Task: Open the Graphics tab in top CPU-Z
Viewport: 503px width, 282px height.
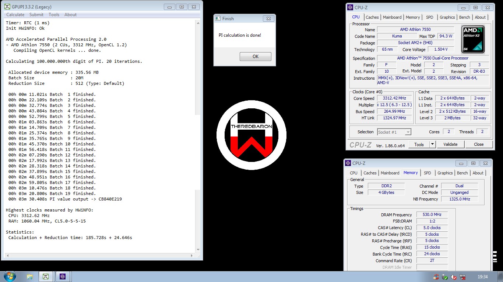Action: tap(447, 17)
